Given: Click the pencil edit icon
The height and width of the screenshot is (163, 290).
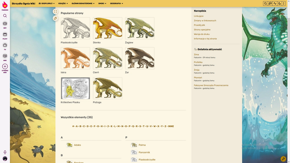Looking at the screenshot, I should pyautogui.click(x=55, y=18).
